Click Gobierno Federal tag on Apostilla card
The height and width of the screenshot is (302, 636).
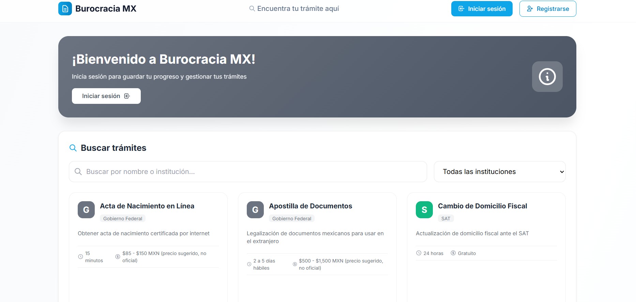292,219
